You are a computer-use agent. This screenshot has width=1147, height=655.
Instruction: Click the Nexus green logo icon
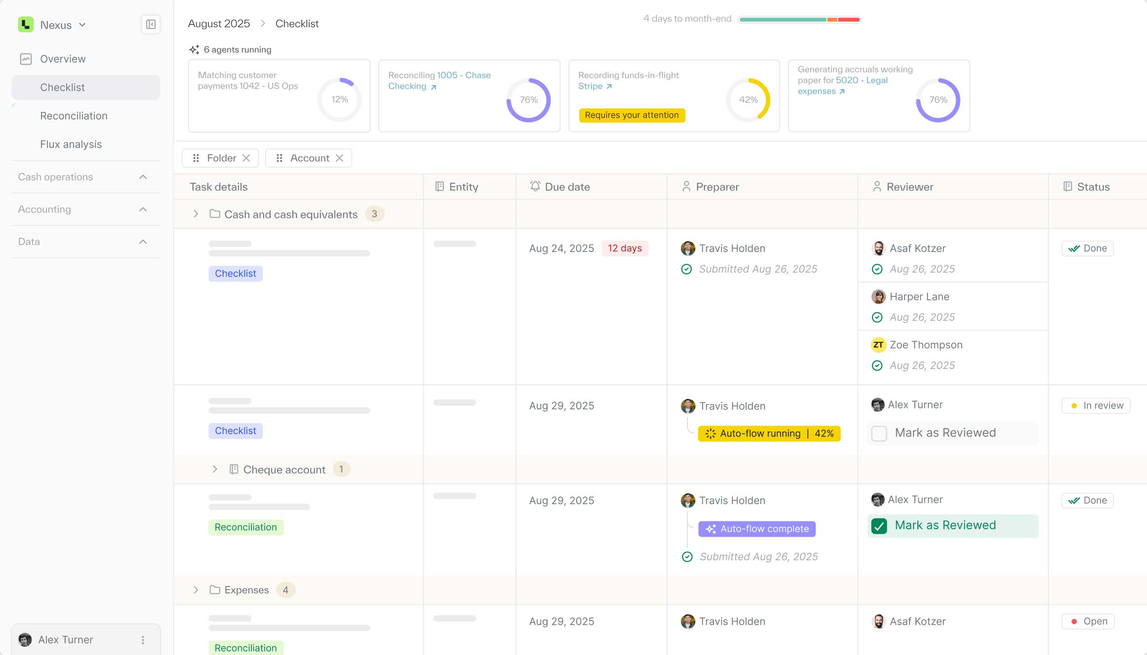tap(26, 25)
